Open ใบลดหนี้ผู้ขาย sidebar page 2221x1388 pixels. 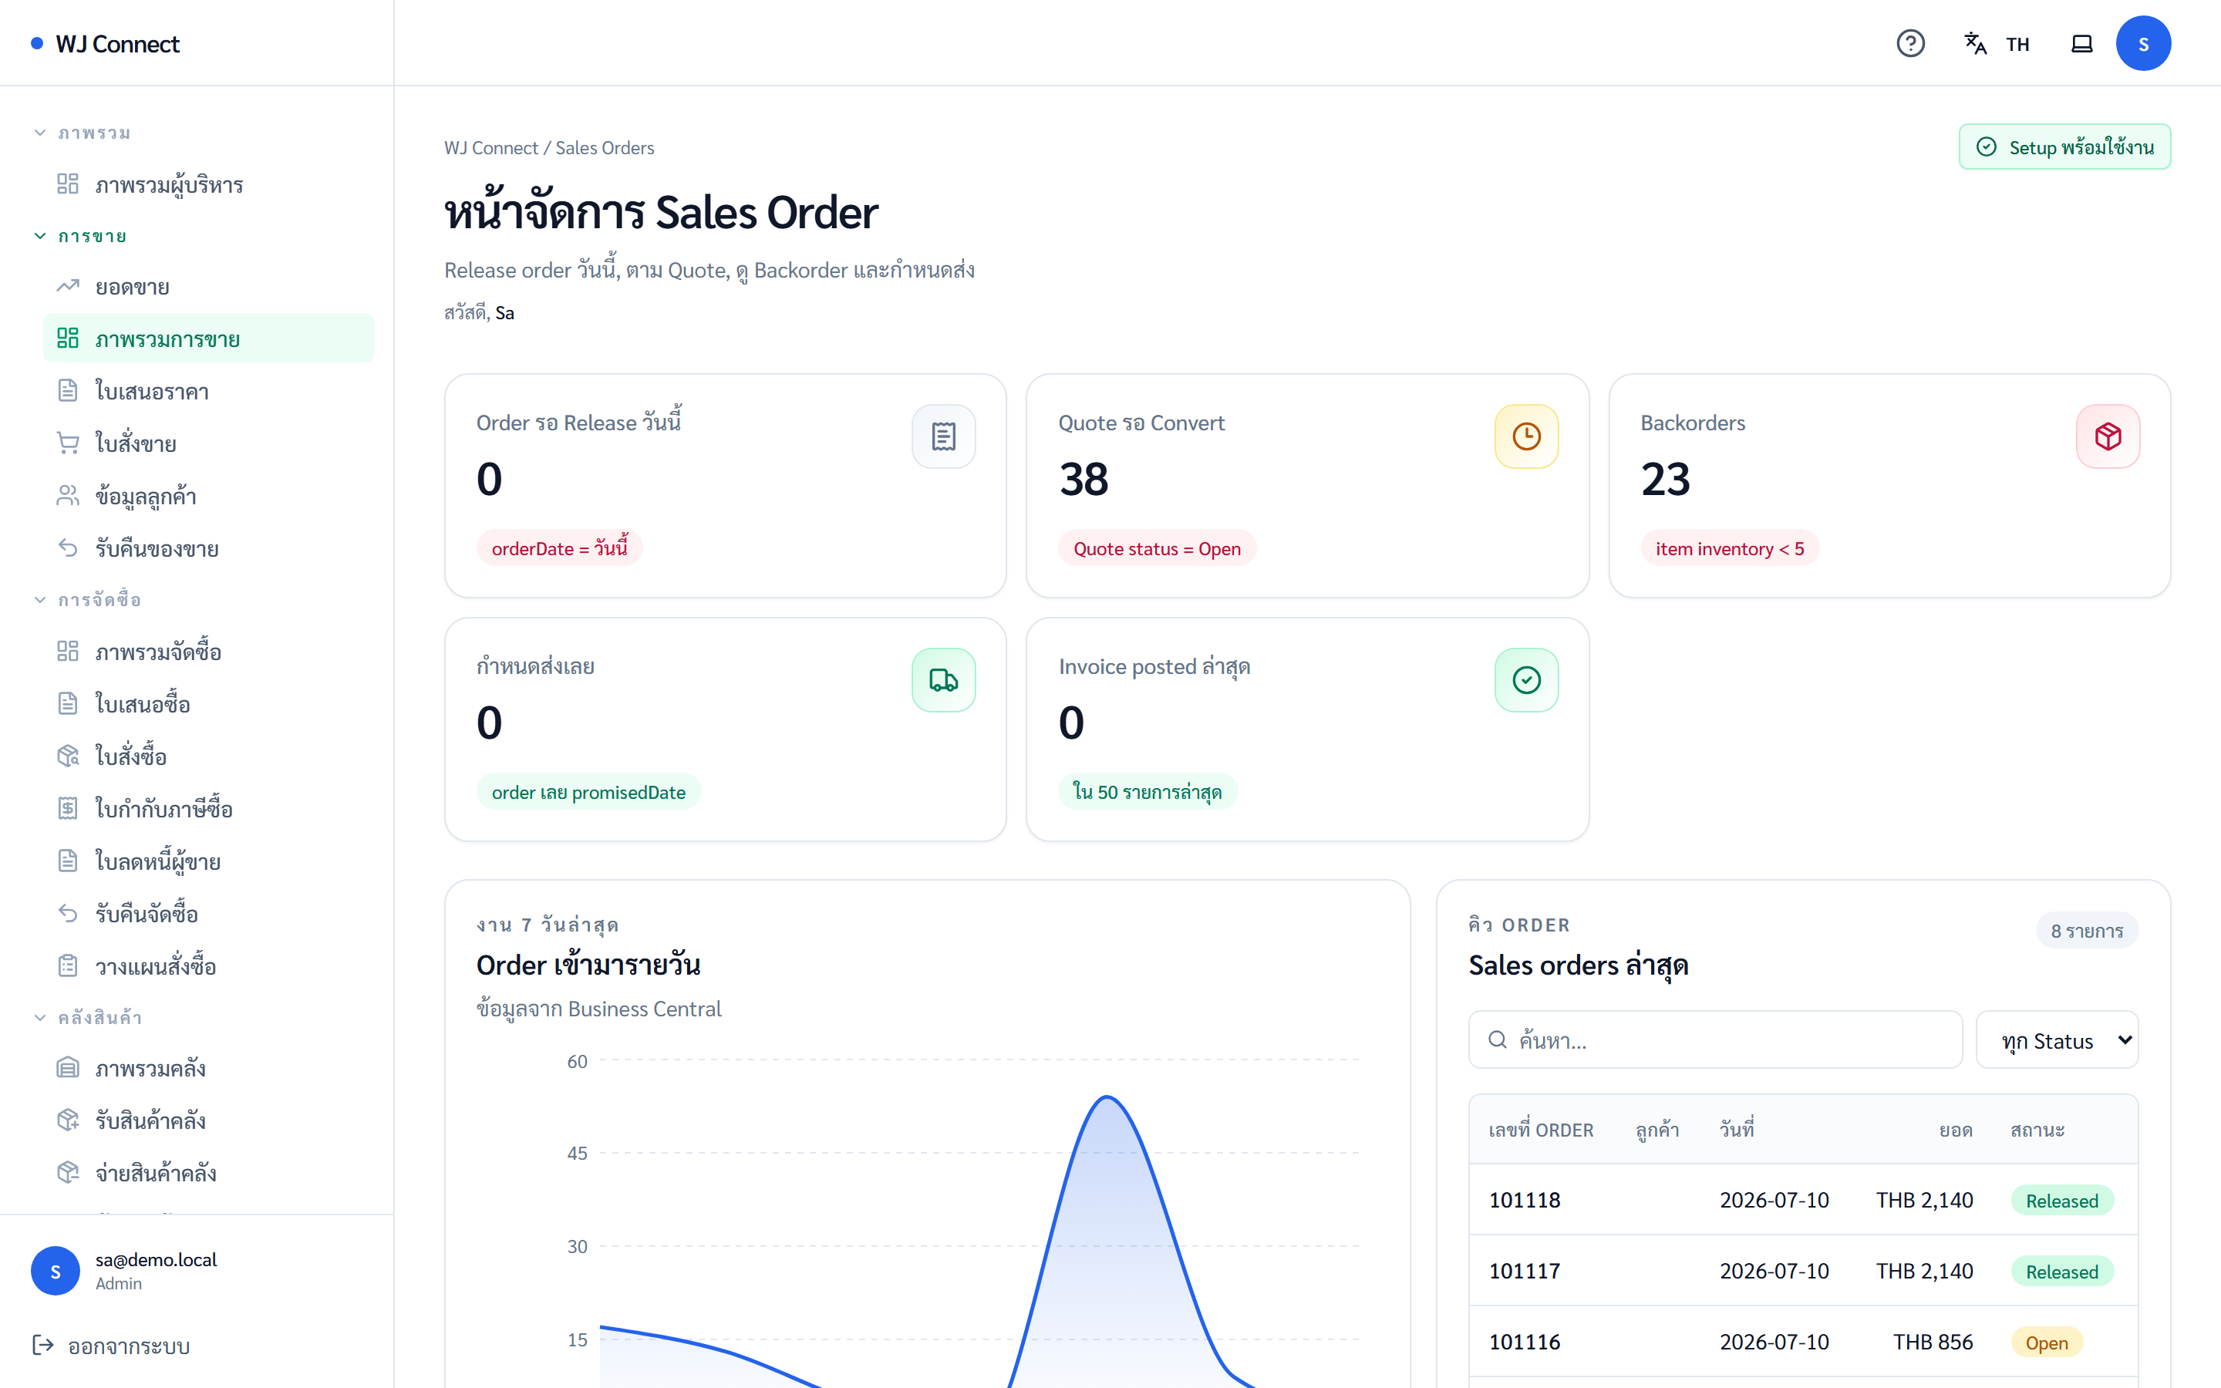pos(208,861)
